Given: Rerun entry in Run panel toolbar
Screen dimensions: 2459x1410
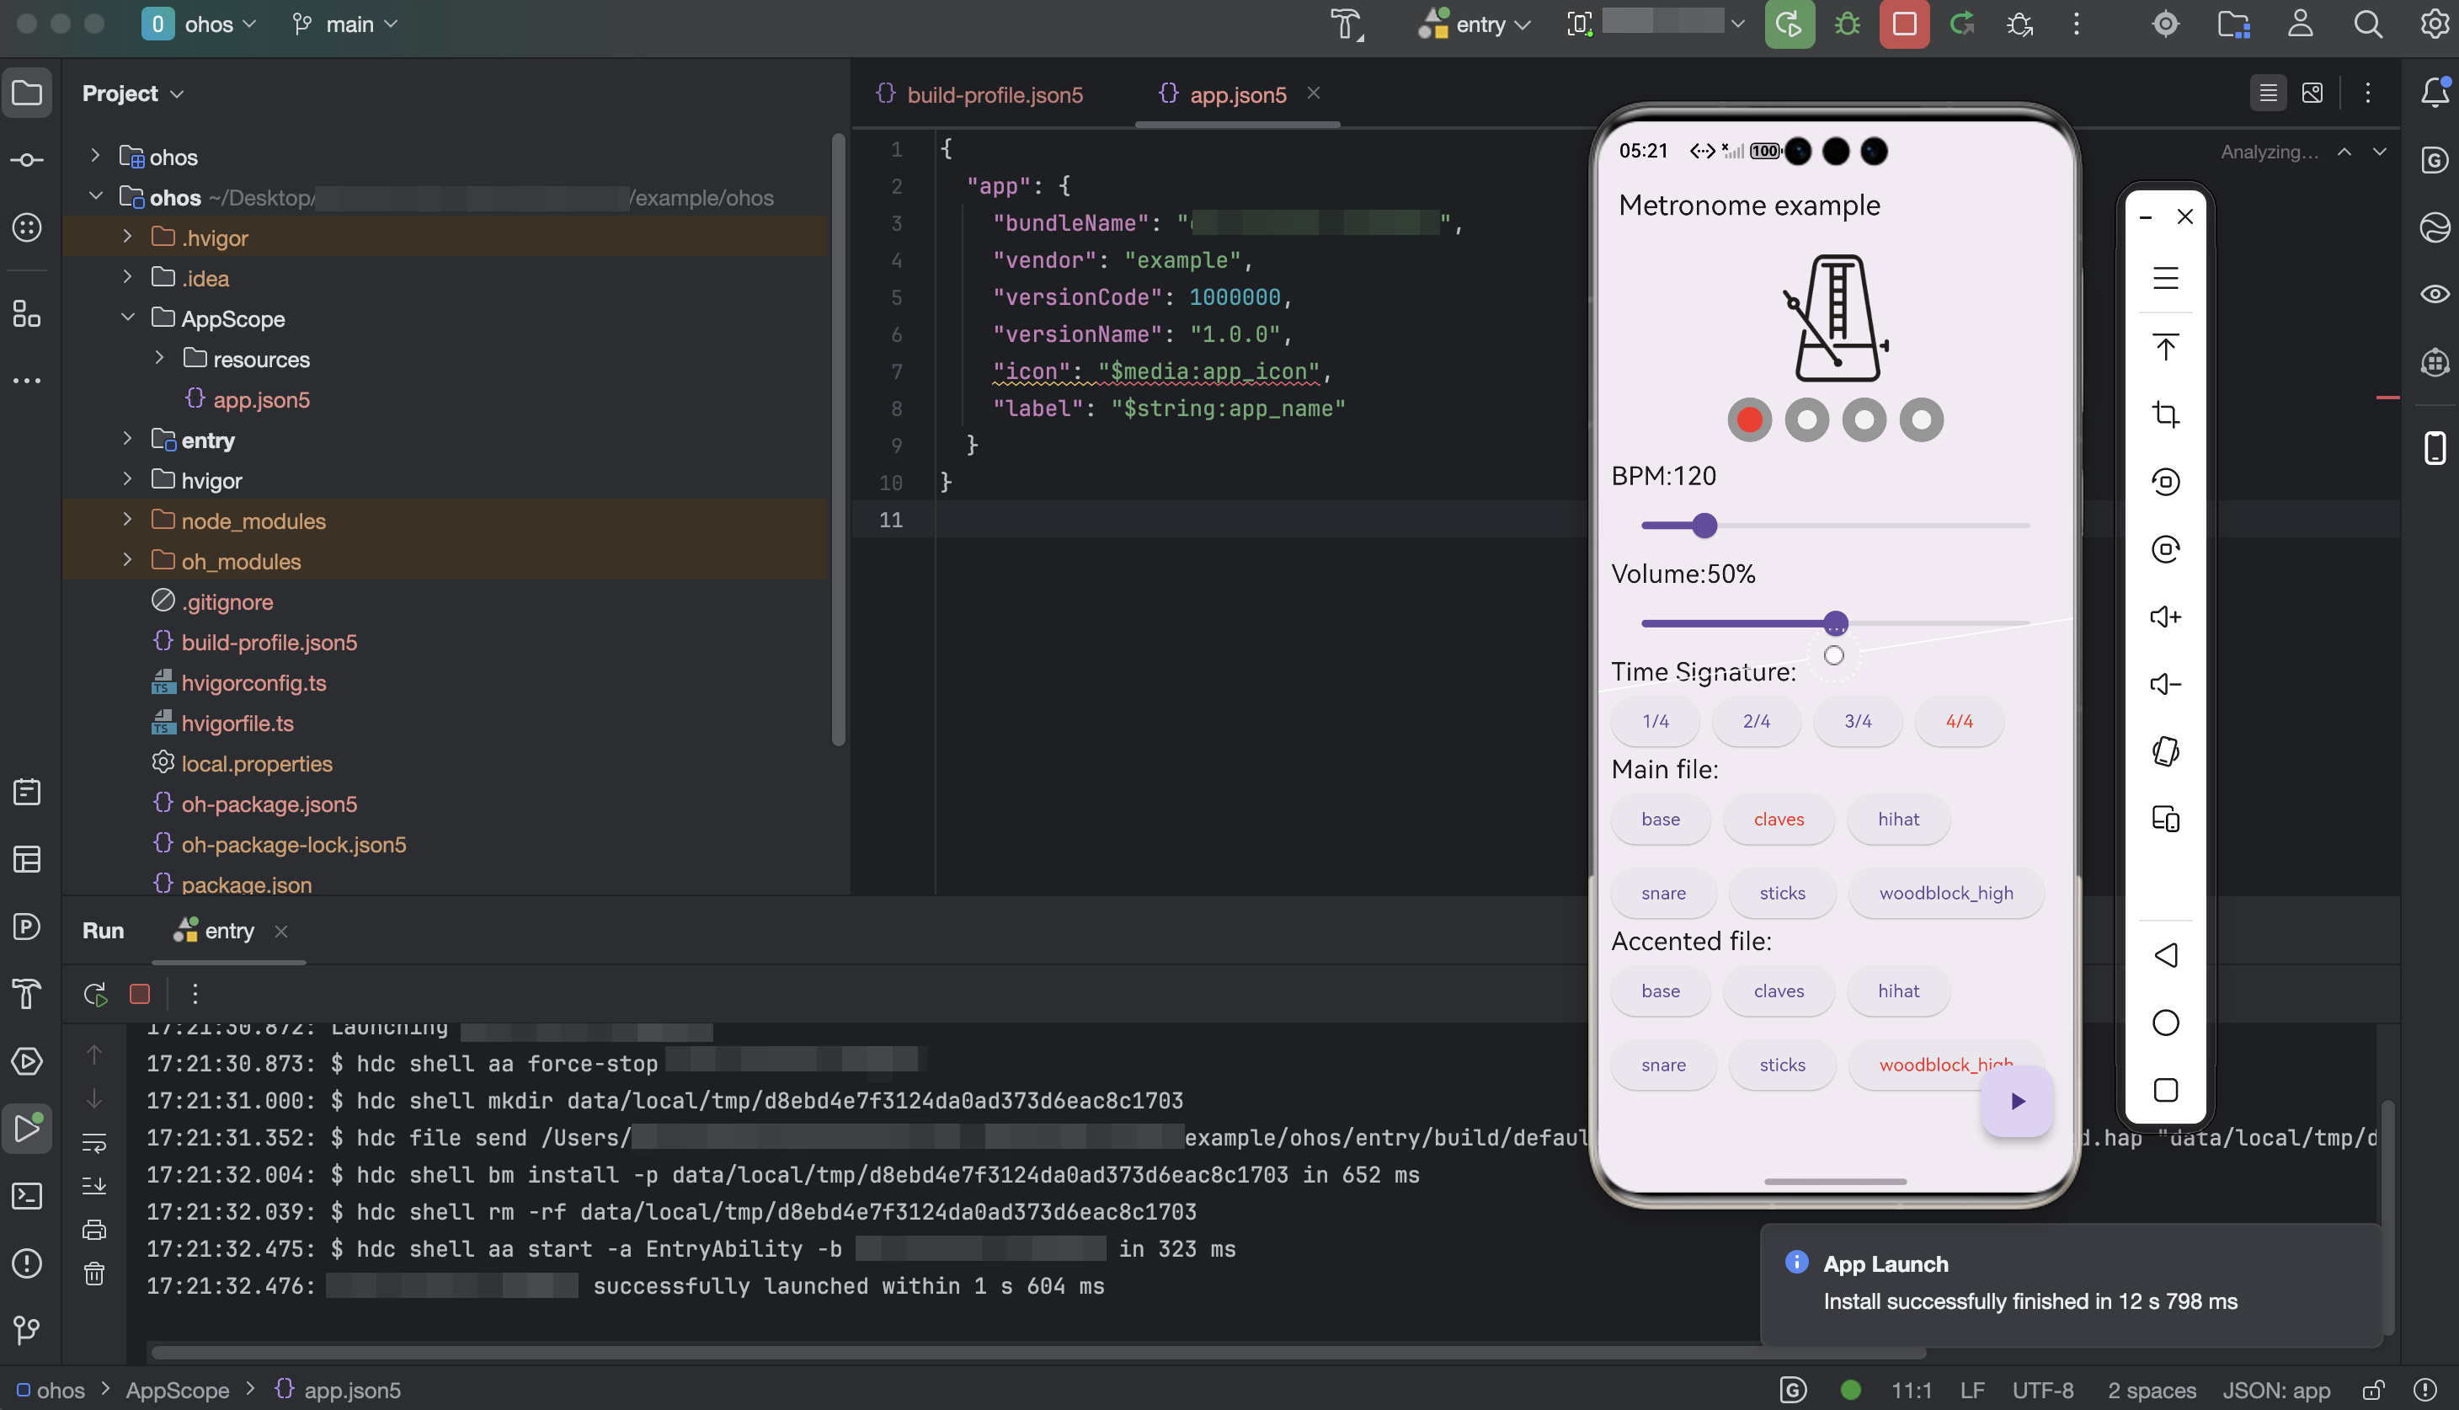Looking at the screenshot, I should 95,994.
